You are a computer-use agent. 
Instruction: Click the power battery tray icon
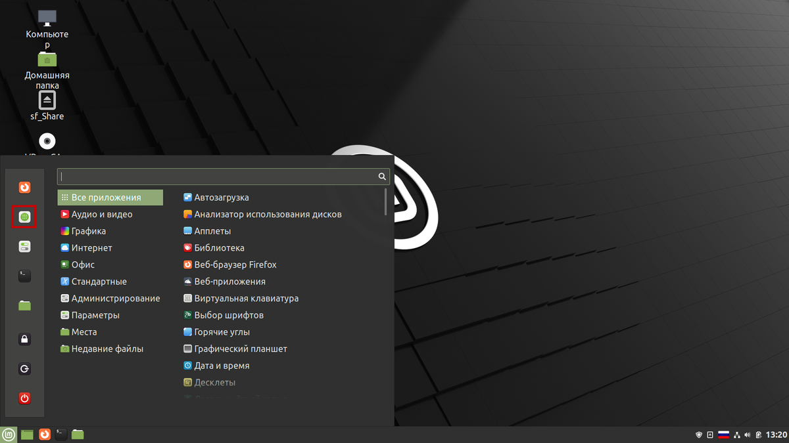coord(759,434)
